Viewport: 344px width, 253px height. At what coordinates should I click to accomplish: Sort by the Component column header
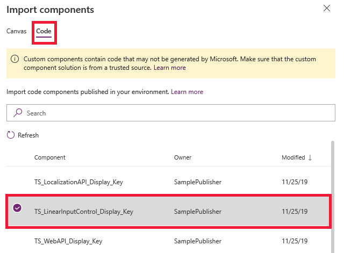pyautogui.click(x=50, y=157)
